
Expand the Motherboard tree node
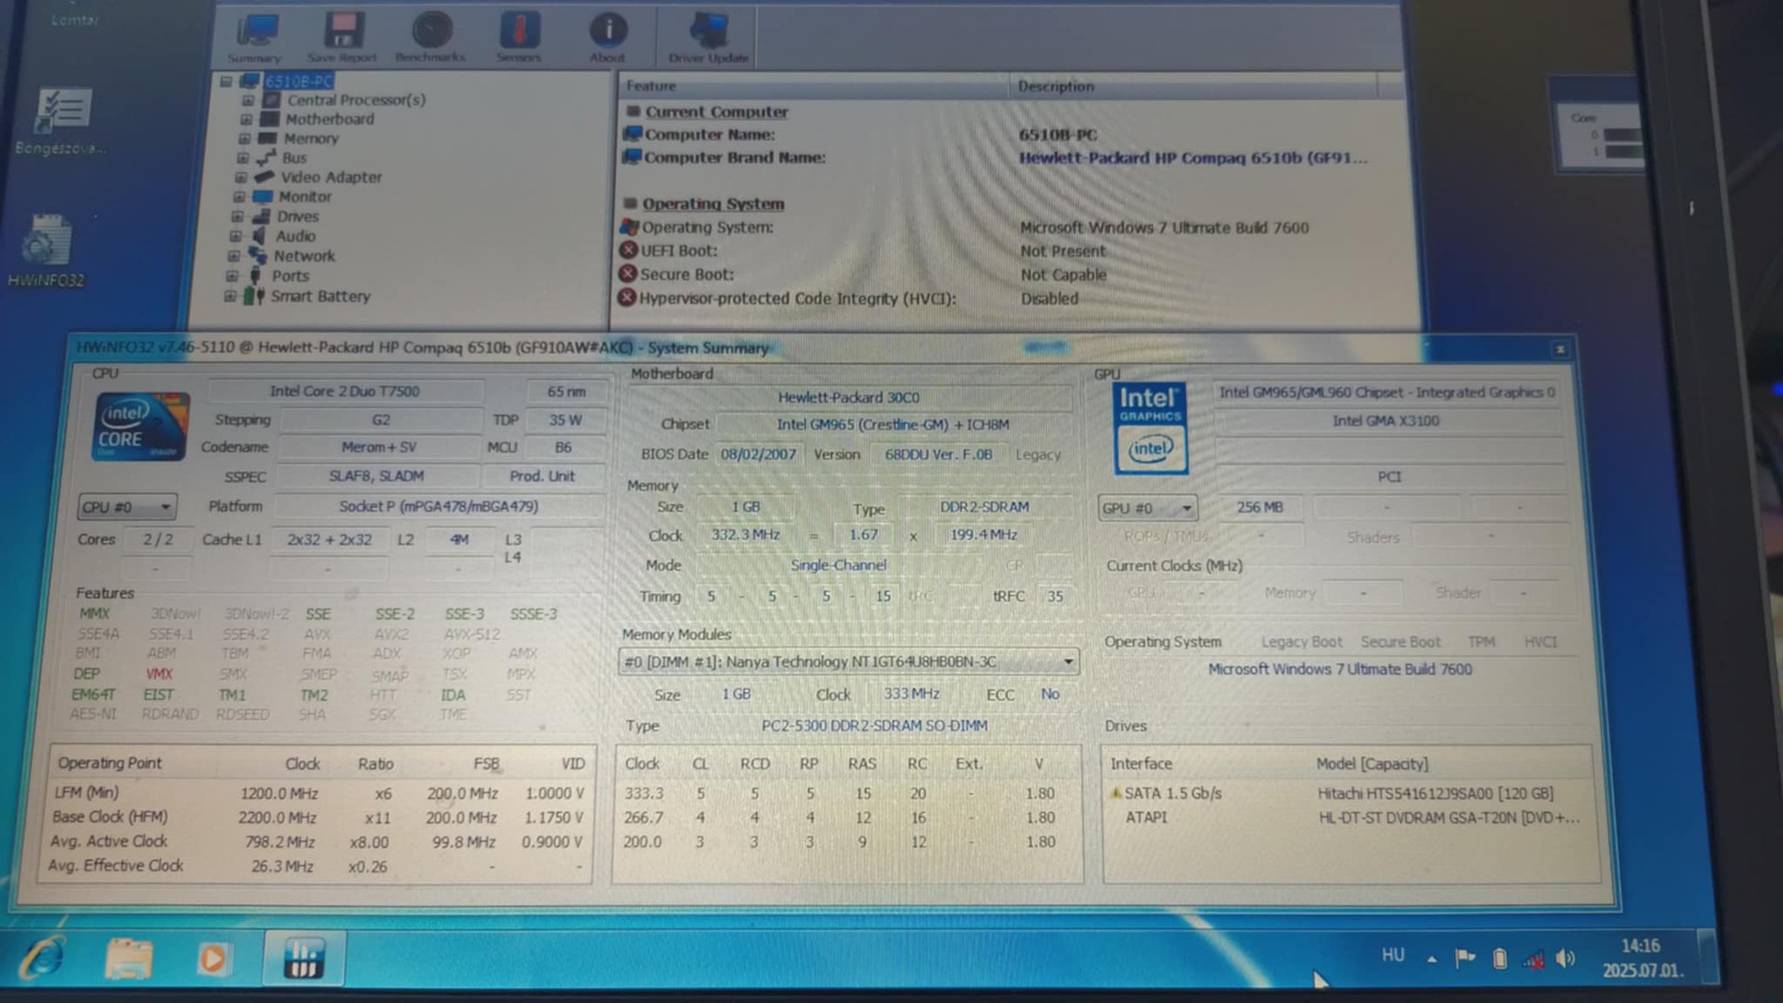(x=246, y=119)
